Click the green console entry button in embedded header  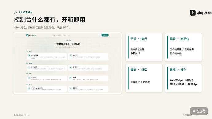tap(105, 35)
